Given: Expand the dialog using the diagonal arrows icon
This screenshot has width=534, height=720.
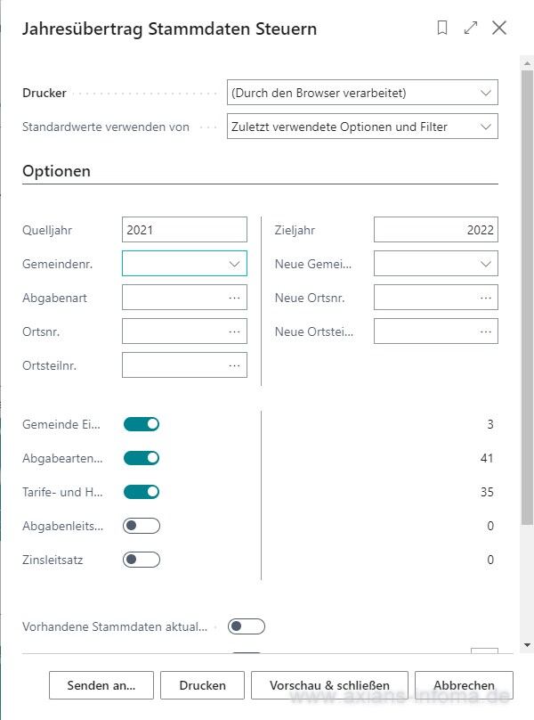Looking at the screenshot, I should pos(471,29).
